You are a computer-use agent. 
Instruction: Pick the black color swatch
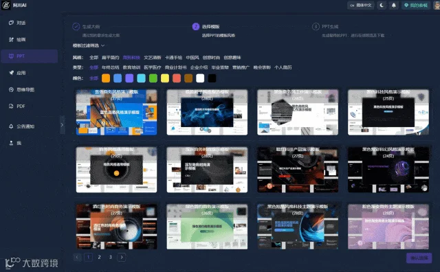pos(212,78)
